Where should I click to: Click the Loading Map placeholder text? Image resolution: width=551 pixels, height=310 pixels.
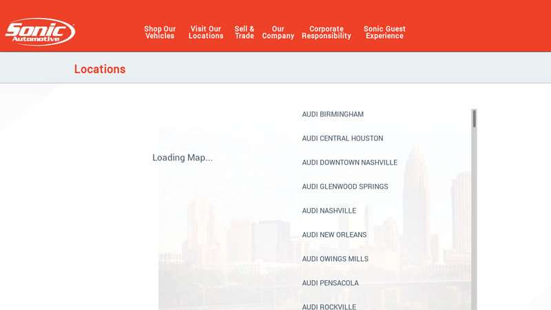(x=183, y=158)
